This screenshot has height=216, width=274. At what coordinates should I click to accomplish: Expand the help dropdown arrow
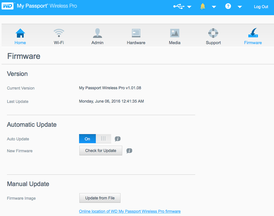(240, 7)
